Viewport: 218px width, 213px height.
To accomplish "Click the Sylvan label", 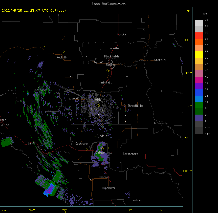I will tap(99, 62).
